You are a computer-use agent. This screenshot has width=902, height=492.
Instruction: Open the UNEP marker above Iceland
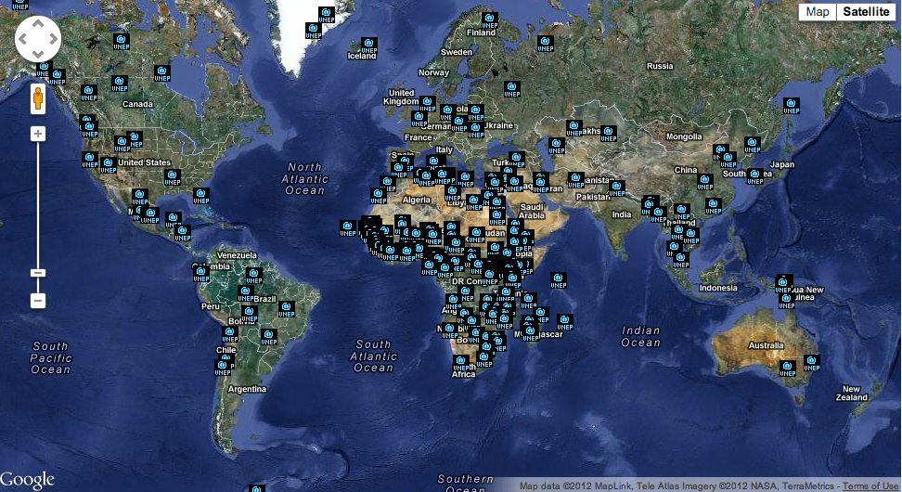368,44
